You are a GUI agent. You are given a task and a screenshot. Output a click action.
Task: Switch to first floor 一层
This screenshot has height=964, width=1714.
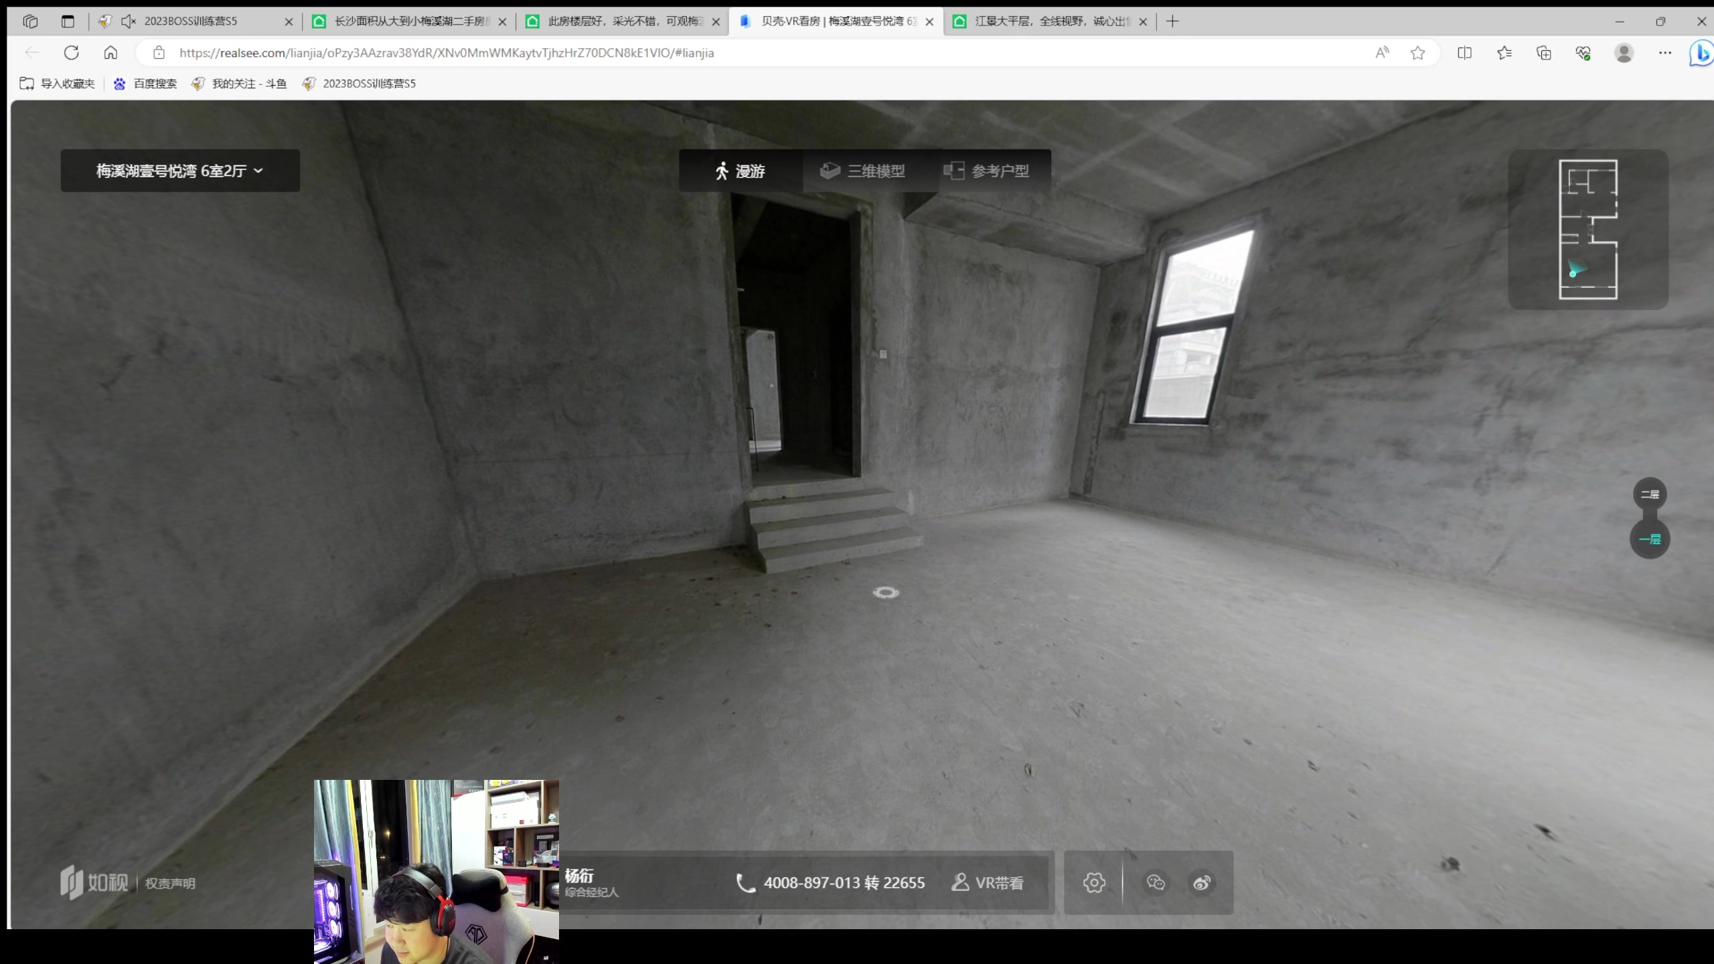tap(1650, 539)
